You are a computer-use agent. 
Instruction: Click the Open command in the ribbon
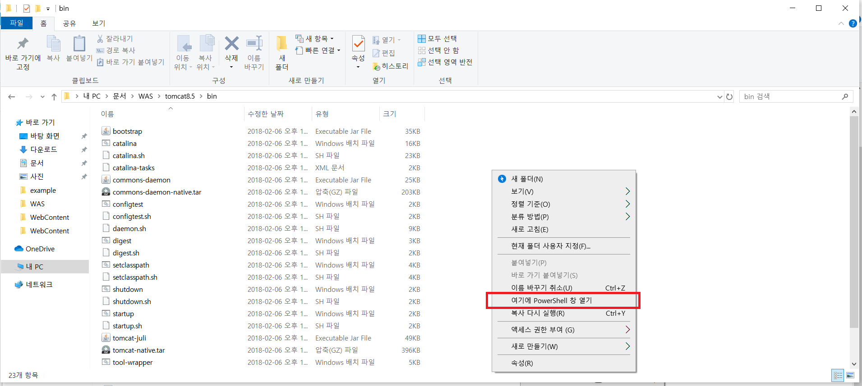(387, 40)
